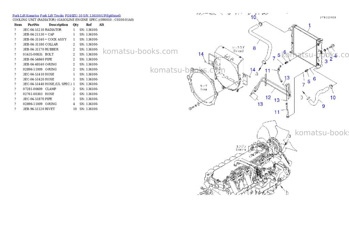This screenshot has height=247, width=349.
Task: Select part number 3EC-04-51410 HOSE
Action: [x=39, y=74]
